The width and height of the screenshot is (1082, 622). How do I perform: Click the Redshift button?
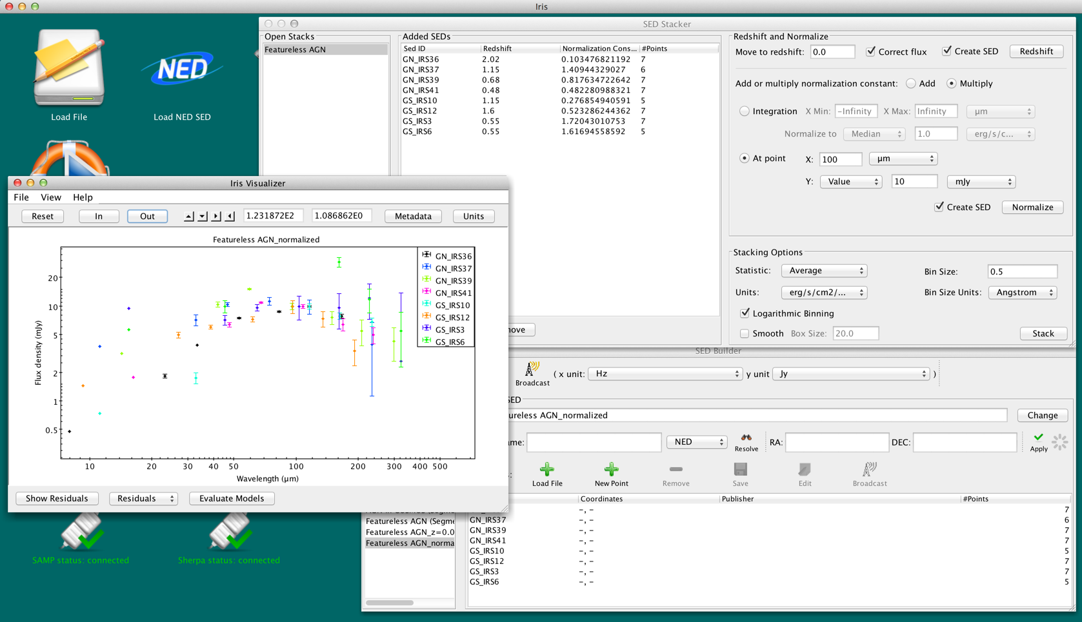point(1036,52)
